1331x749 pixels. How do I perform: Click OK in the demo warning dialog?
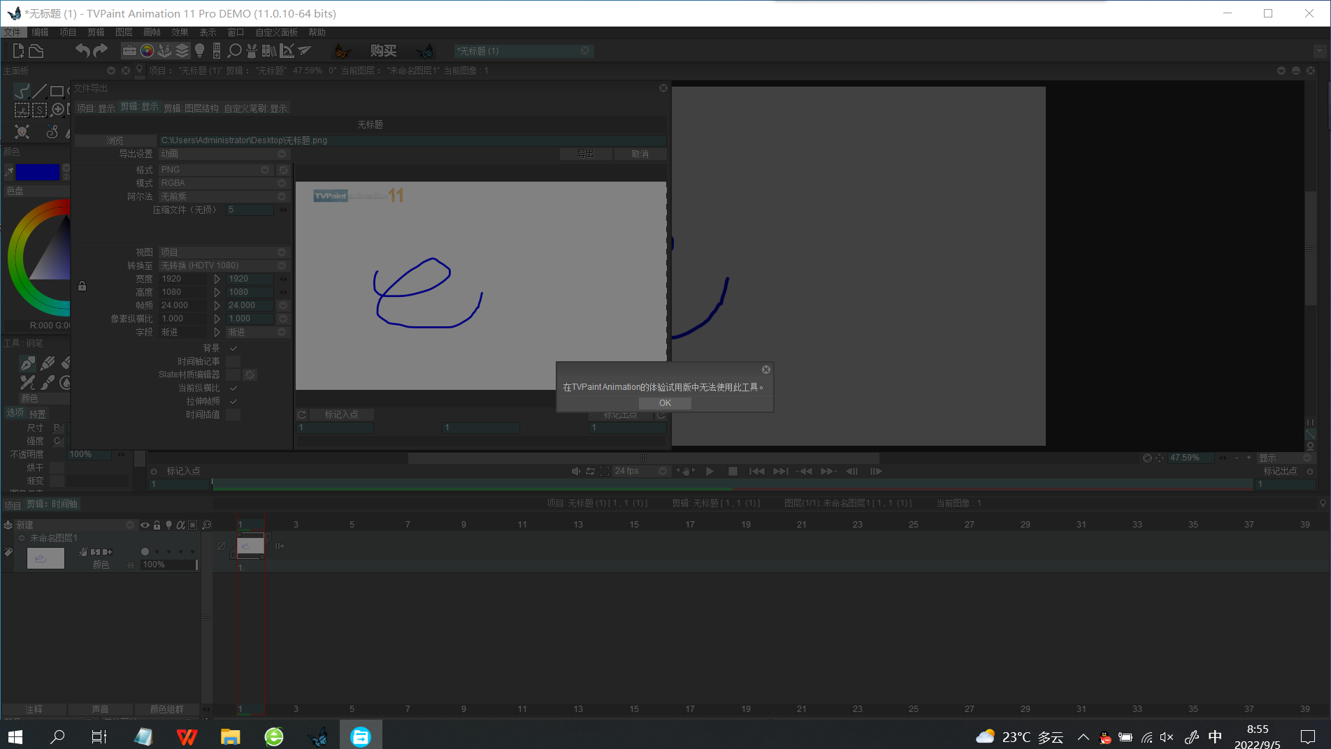[664, 403]
